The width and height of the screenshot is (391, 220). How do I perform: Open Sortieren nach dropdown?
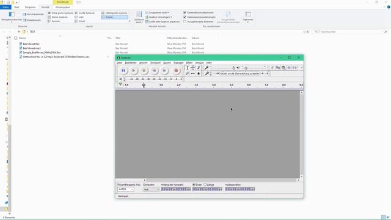tap(139, 18)
